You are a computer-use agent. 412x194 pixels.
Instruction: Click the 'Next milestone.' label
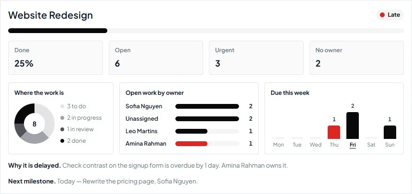tap(32, 182)
